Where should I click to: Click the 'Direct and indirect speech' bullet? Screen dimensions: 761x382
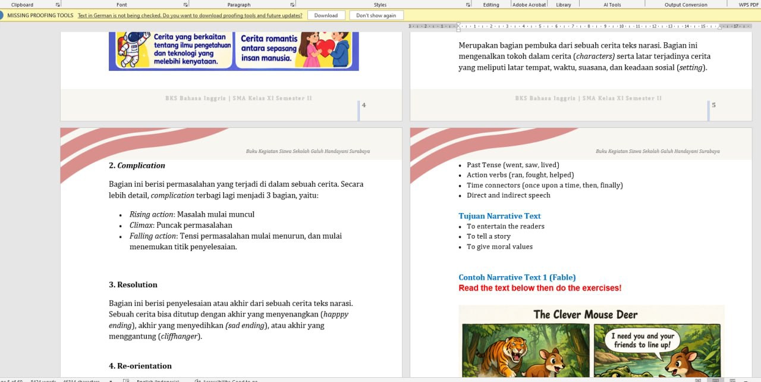508,195
